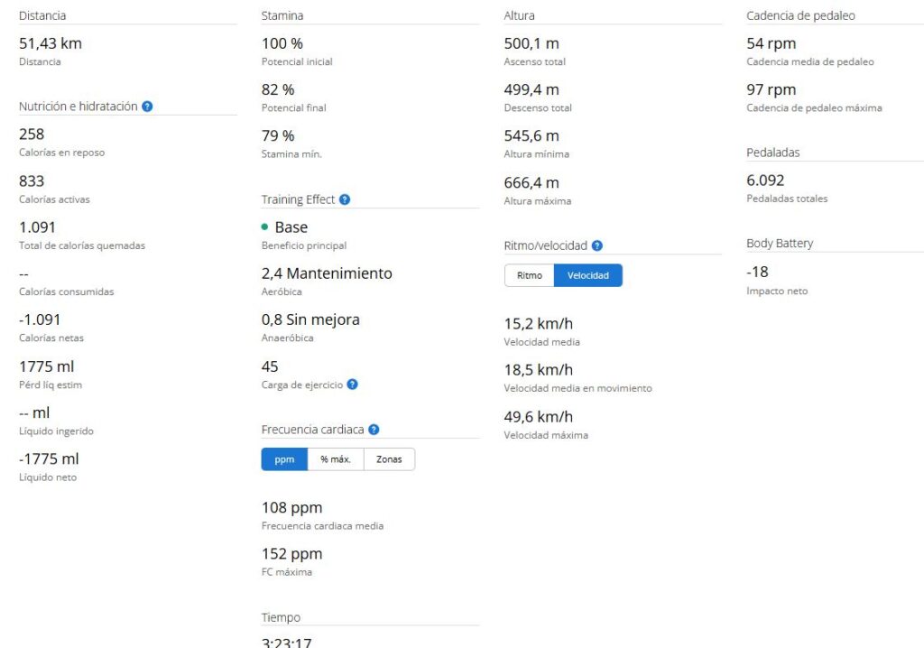
Task: Switch to the Ritmo pace view
Action: click(530, 275)
